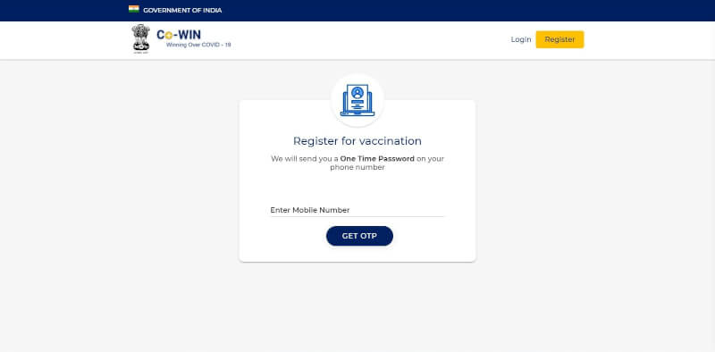Click the white circle behind the laptop icon
The image size is (715, 352).
tap(357, 100)
